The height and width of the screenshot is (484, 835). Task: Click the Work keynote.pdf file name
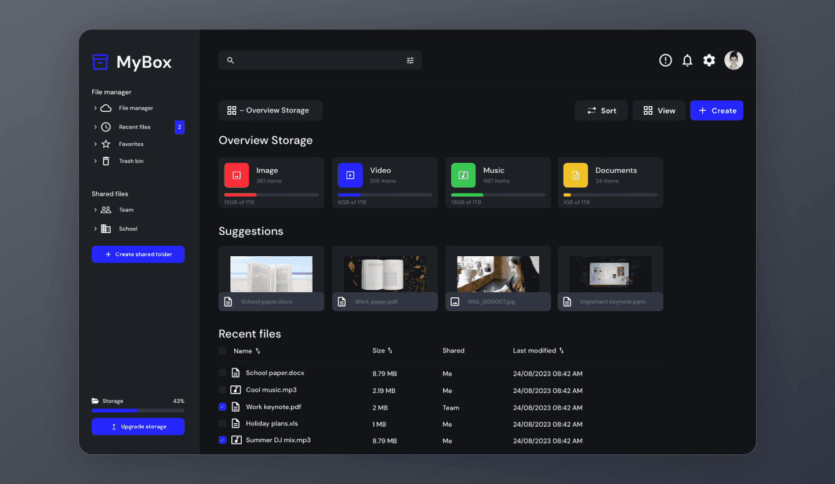(x=274, y=407)
